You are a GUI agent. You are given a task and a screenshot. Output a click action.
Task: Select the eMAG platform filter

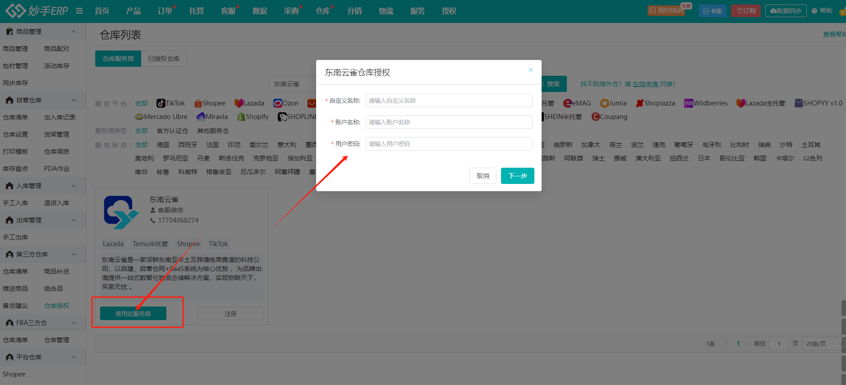tap(577, 103)
